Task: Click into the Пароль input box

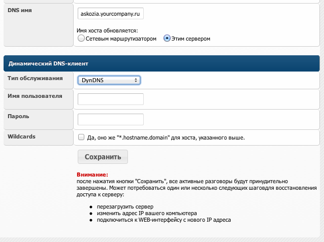Action: 111,119
